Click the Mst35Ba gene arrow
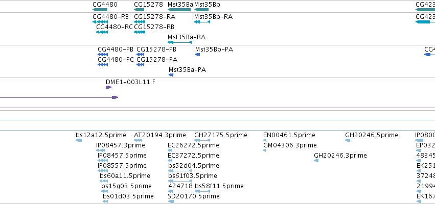 [x=179, y=10]
